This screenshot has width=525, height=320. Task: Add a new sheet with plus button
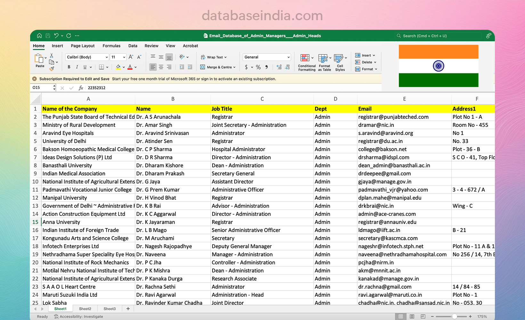pyautogui.click(x=128, y=309)
